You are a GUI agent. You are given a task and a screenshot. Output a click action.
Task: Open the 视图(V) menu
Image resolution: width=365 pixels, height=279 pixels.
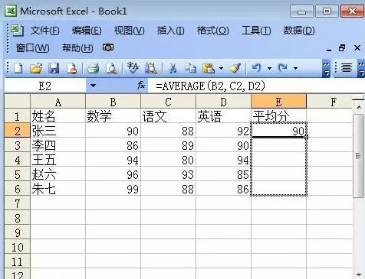click(x=129, y=31)
